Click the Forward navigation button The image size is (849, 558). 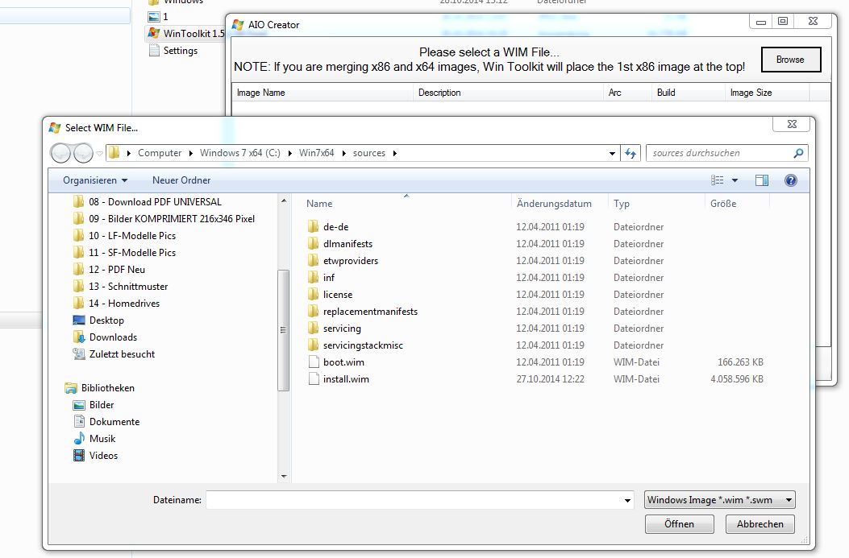[x=83, y=154]
